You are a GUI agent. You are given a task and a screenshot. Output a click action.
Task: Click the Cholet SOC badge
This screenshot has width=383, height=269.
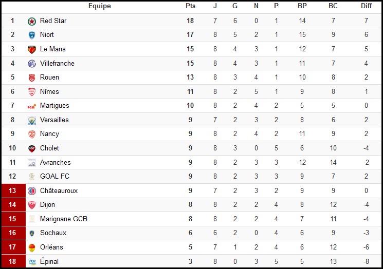point(32,148)
